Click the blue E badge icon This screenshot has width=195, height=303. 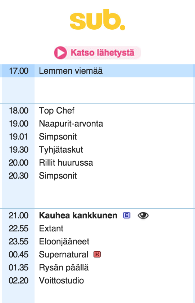(127, 215)
